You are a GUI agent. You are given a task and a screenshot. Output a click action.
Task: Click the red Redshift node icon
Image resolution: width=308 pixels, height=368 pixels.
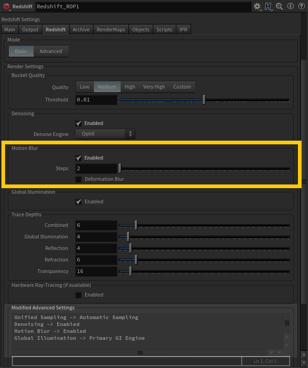[6, 7]
